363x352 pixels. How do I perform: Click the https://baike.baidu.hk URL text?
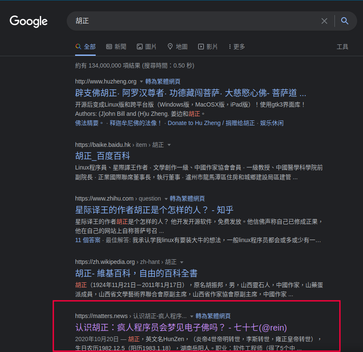103,145
